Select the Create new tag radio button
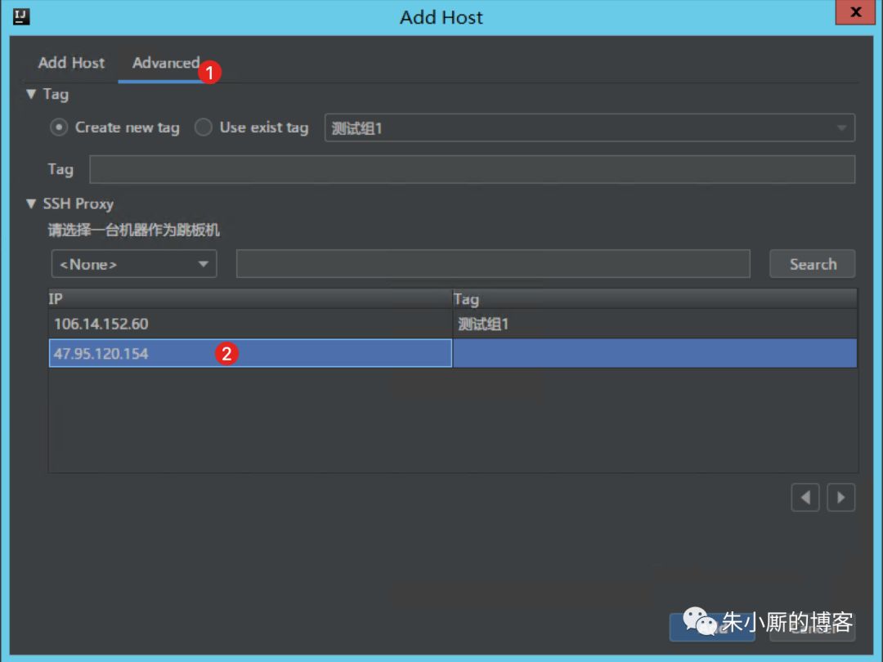The image size is (883, 662). [57, 127]
